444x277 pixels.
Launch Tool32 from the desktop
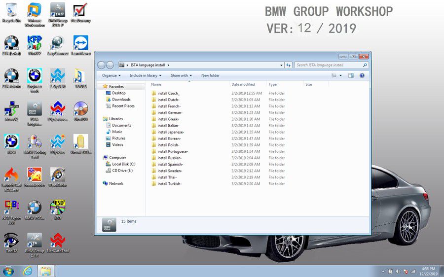click(11, 243)
